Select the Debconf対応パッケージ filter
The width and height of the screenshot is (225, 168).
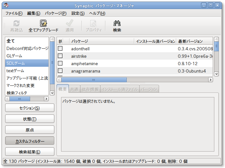(27, 48)
